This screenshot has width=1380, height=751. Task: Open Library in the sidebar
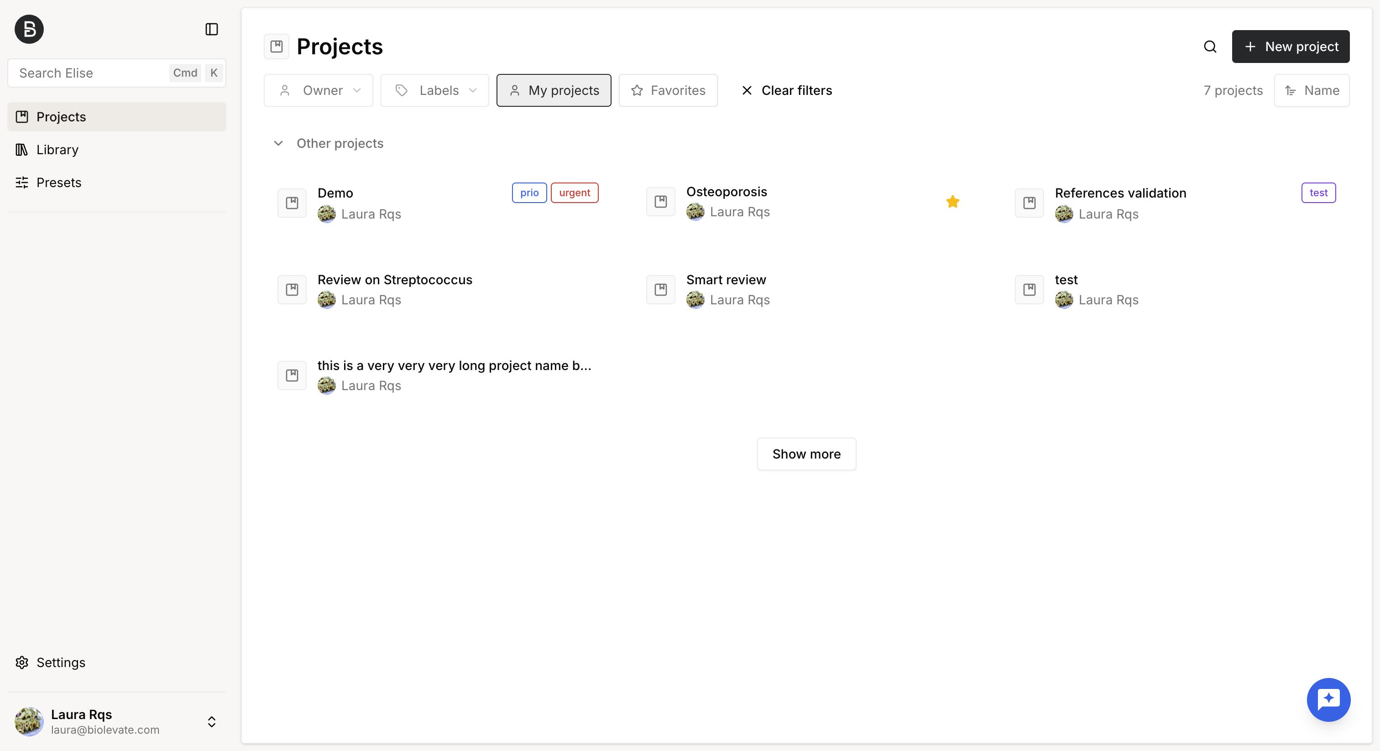tap(117, 150)
